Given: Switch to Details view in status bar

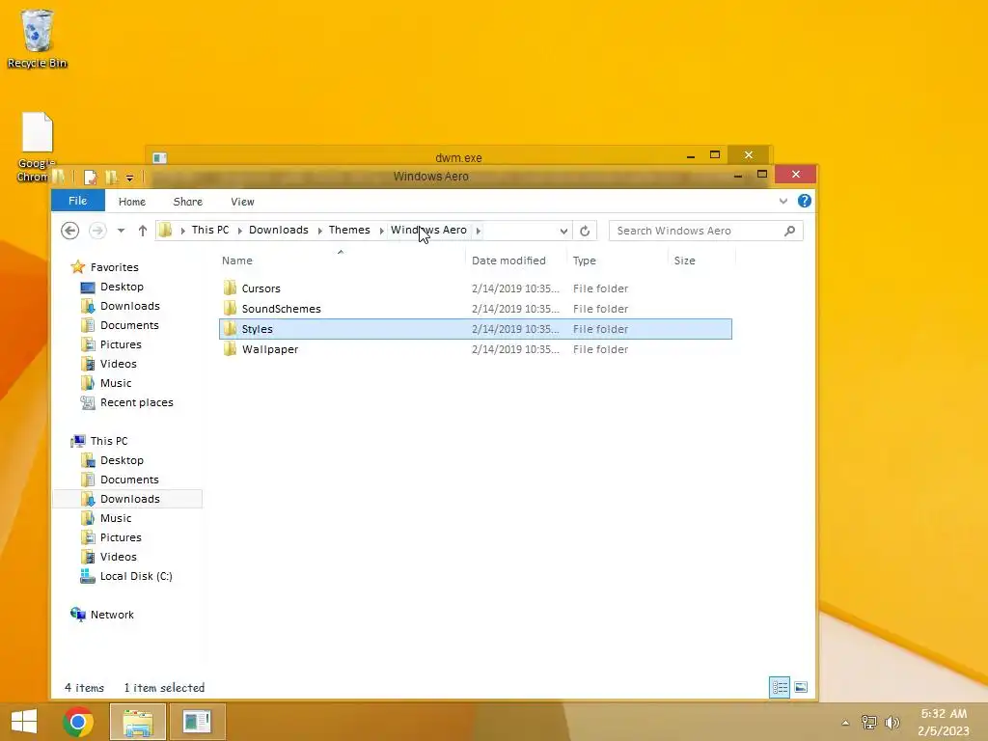Looking at the screenshot, I should pos(780,687).
